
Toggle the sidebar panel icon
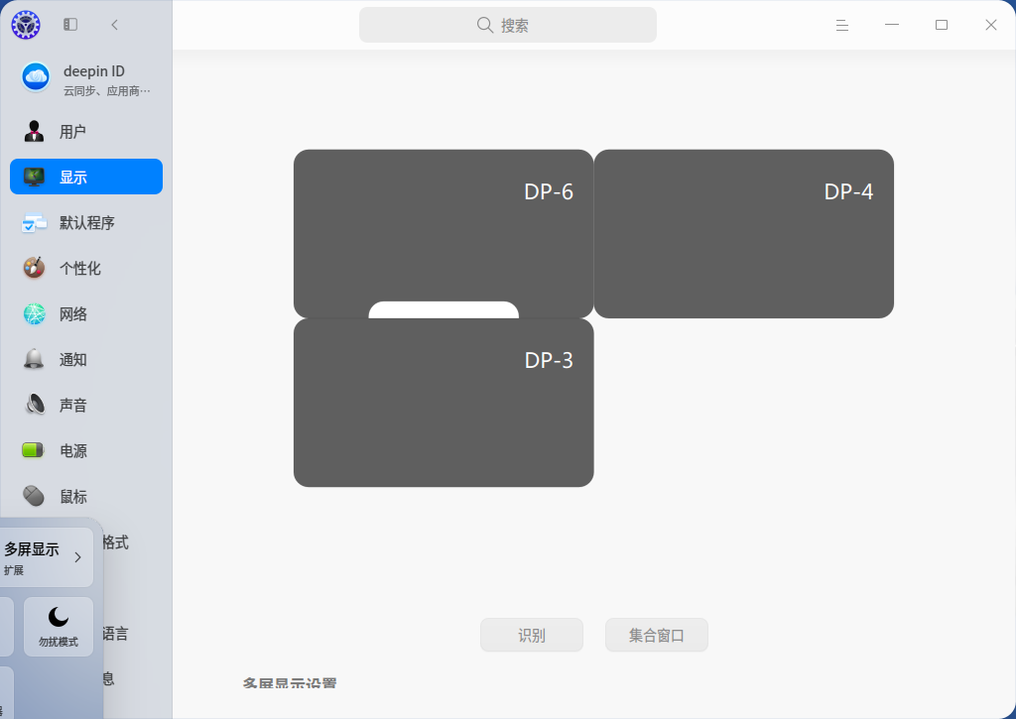pos(70,25)
